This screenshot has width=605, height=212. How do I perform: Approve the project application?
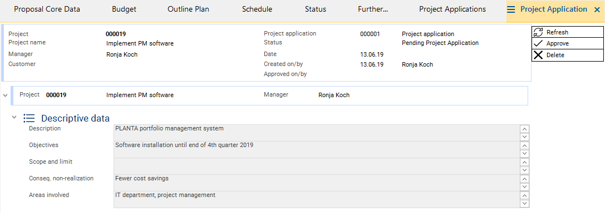(x=568, y=43)
